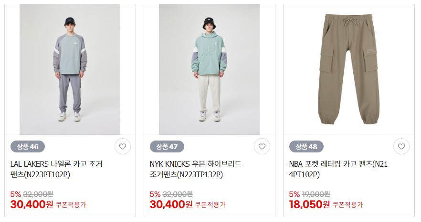Click the 30,400원 price of product 47
421x222 pixels.
[171, 204]
